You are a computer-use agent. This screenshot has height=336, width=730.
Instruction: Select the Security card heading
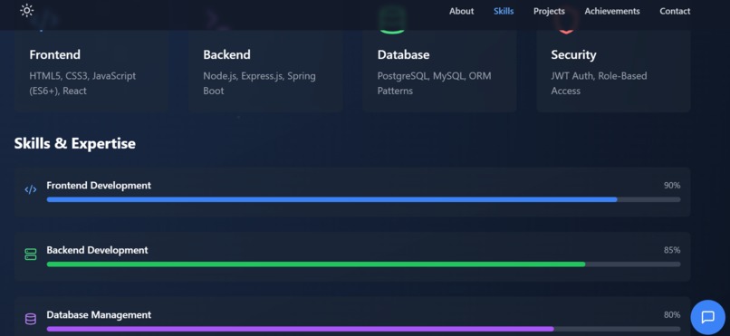point(573,55)
